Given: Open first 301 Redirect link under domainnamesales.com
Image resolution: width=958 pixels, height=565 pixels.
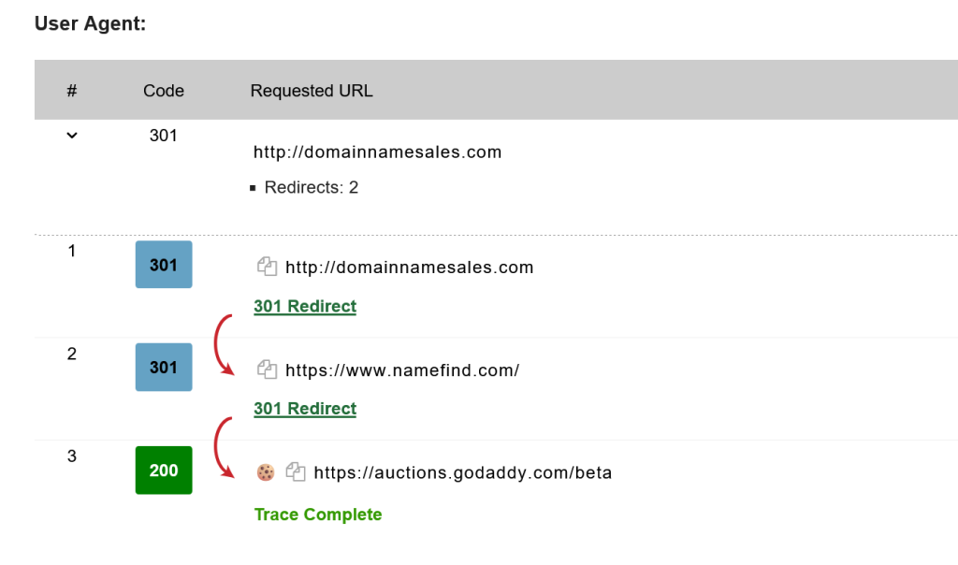Looking at the screenshot, I should (x=305, y=306).
